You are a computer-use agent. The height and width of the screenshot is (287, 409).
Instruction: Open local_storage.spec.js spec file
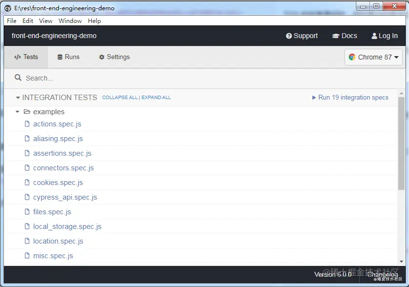coord(67,226)
